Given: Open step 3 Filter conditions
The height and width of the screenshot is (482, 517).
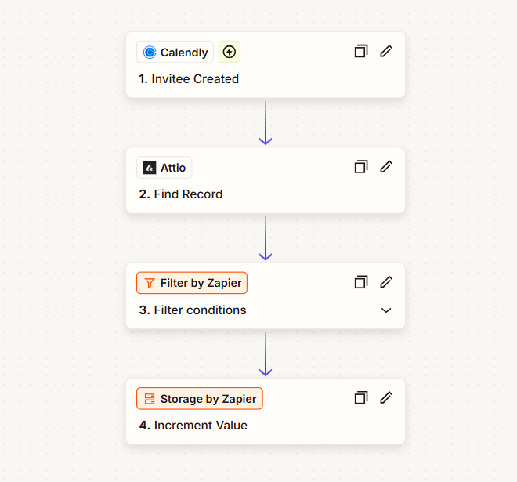Looking at the screenshot, I should coord(193,310).
